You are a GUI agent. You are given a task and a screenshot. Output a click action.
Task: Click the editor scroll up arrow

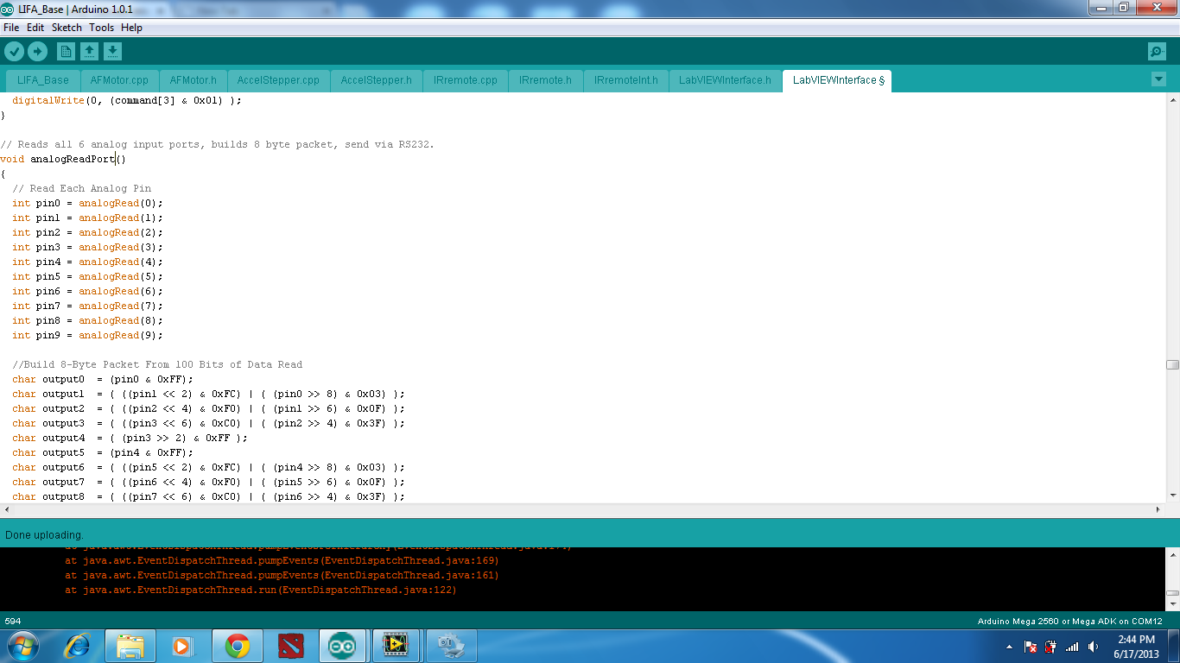point(1172,99)
